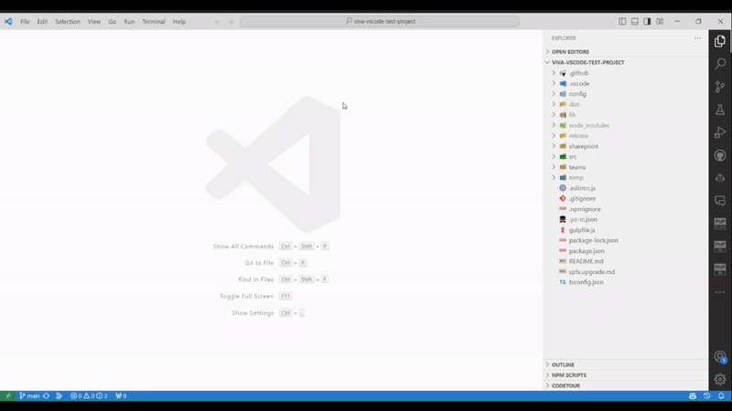Click the forwarded ports indicator showing 0
The image size is (732, 411).
121,395
